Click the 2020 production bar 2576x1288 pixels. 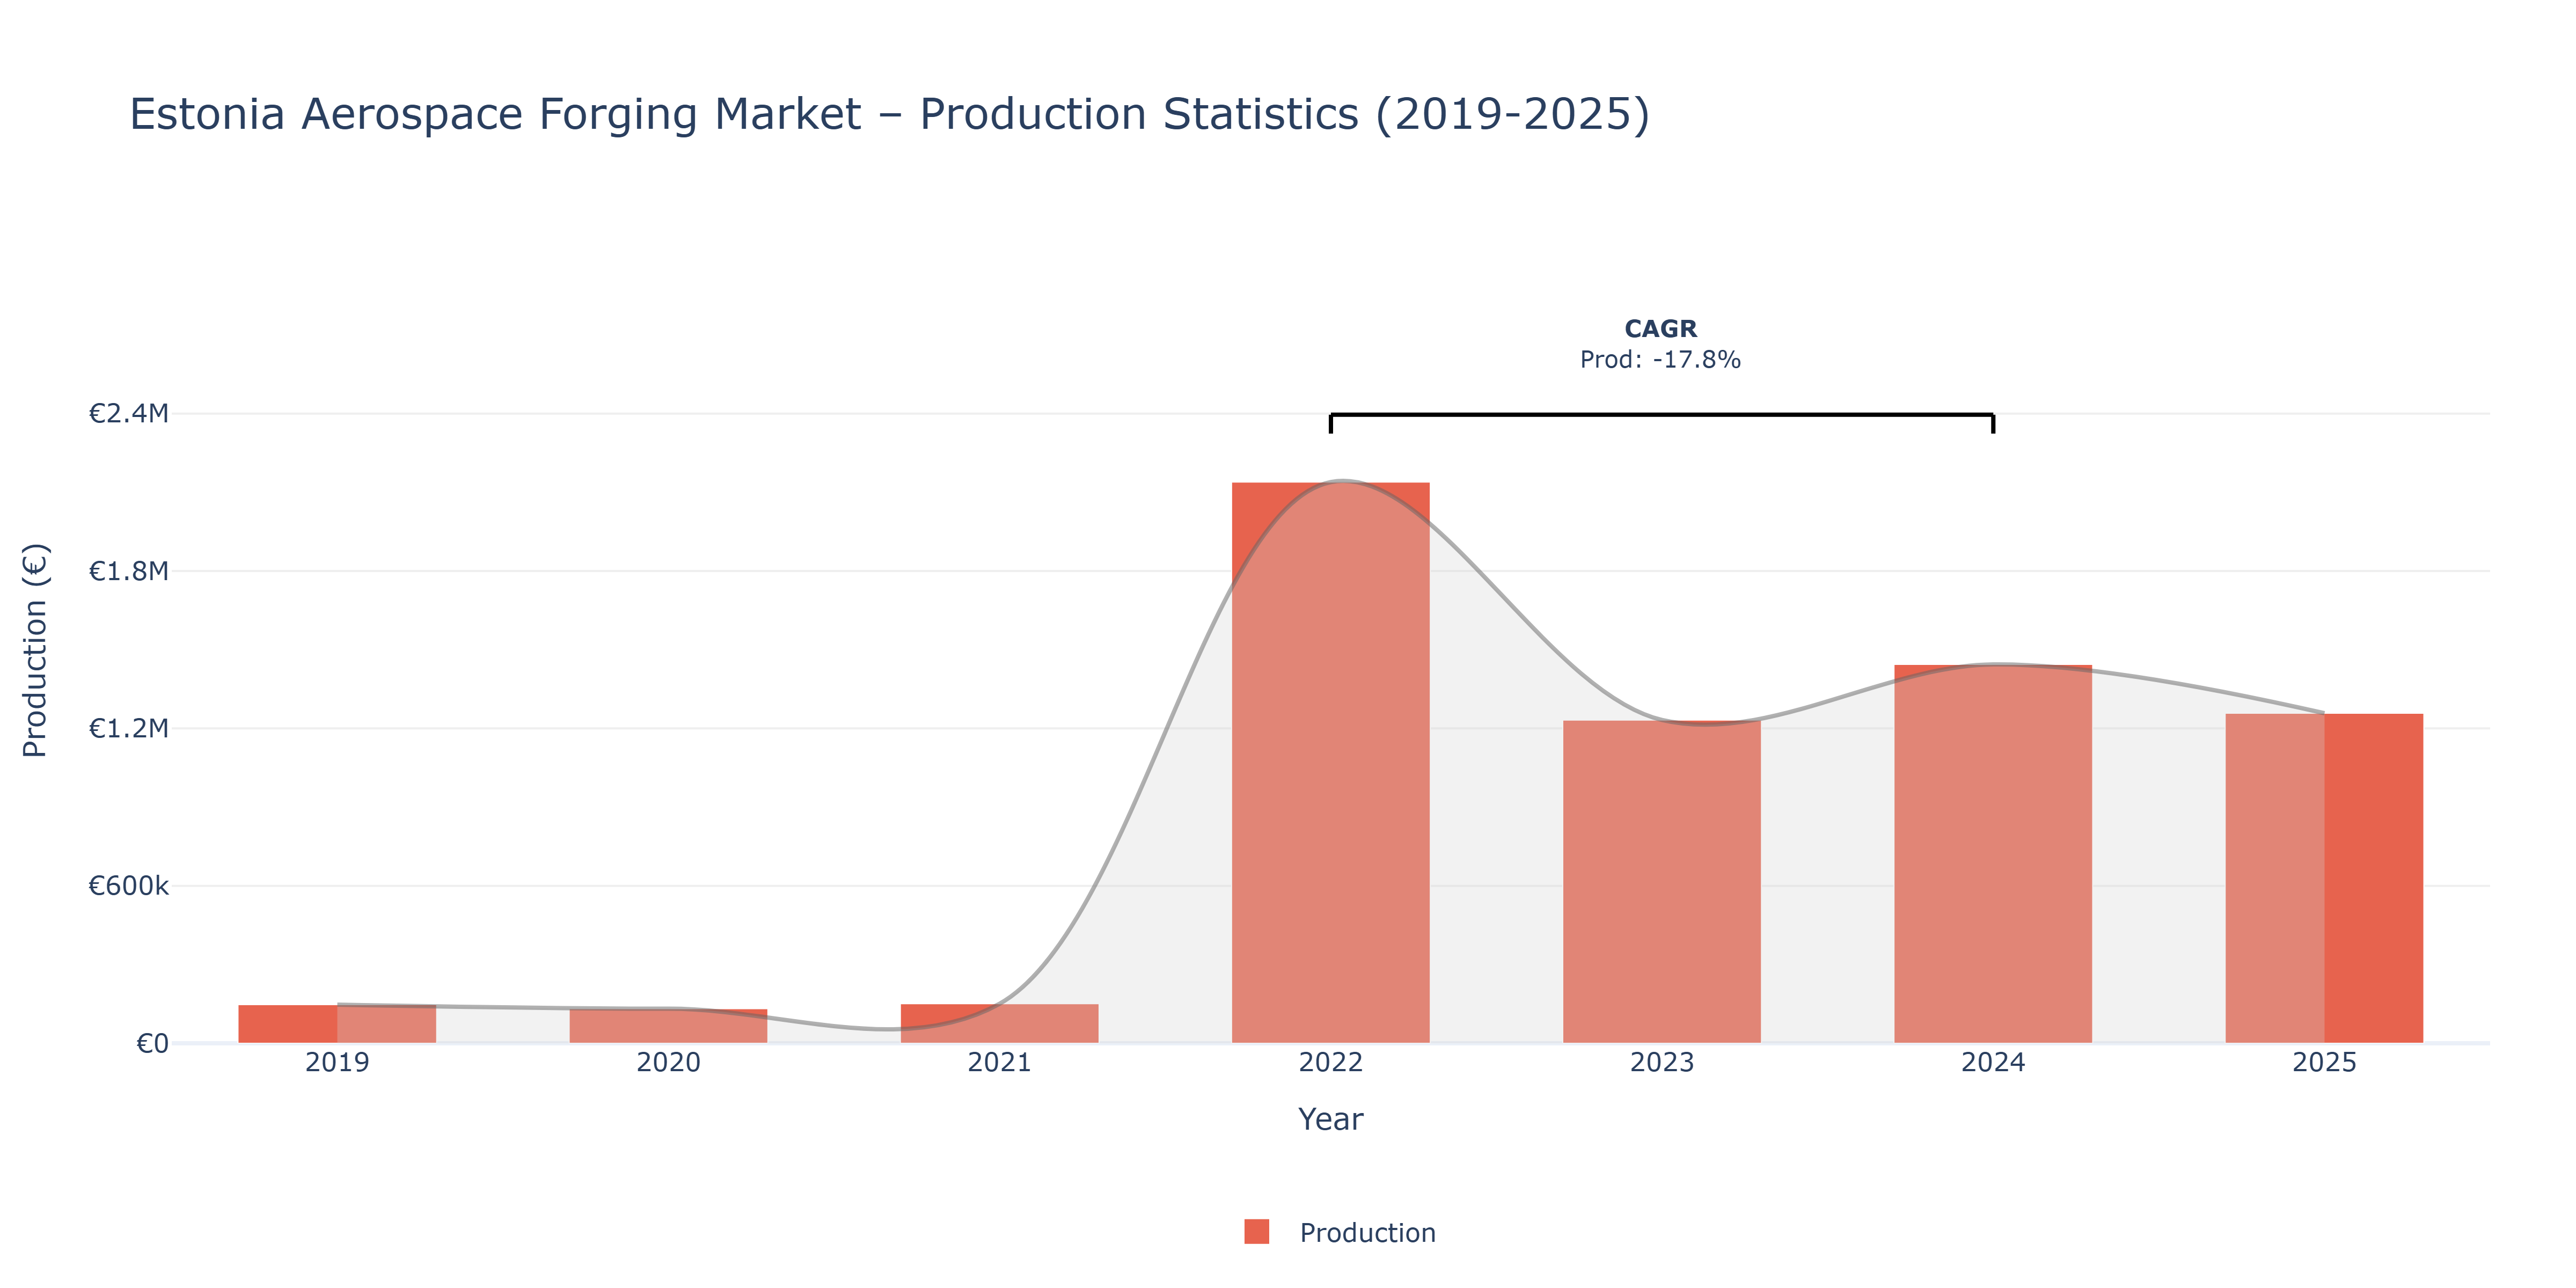point(668,1026)
